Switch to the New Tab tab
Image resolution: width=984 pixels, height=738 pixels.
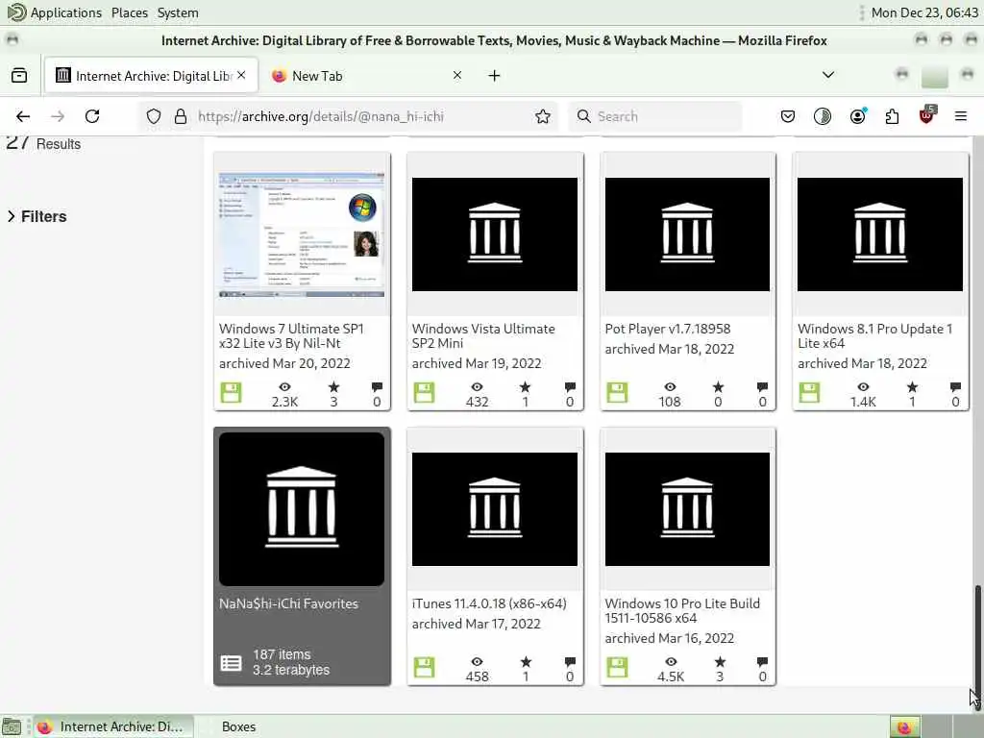point(367,76)
